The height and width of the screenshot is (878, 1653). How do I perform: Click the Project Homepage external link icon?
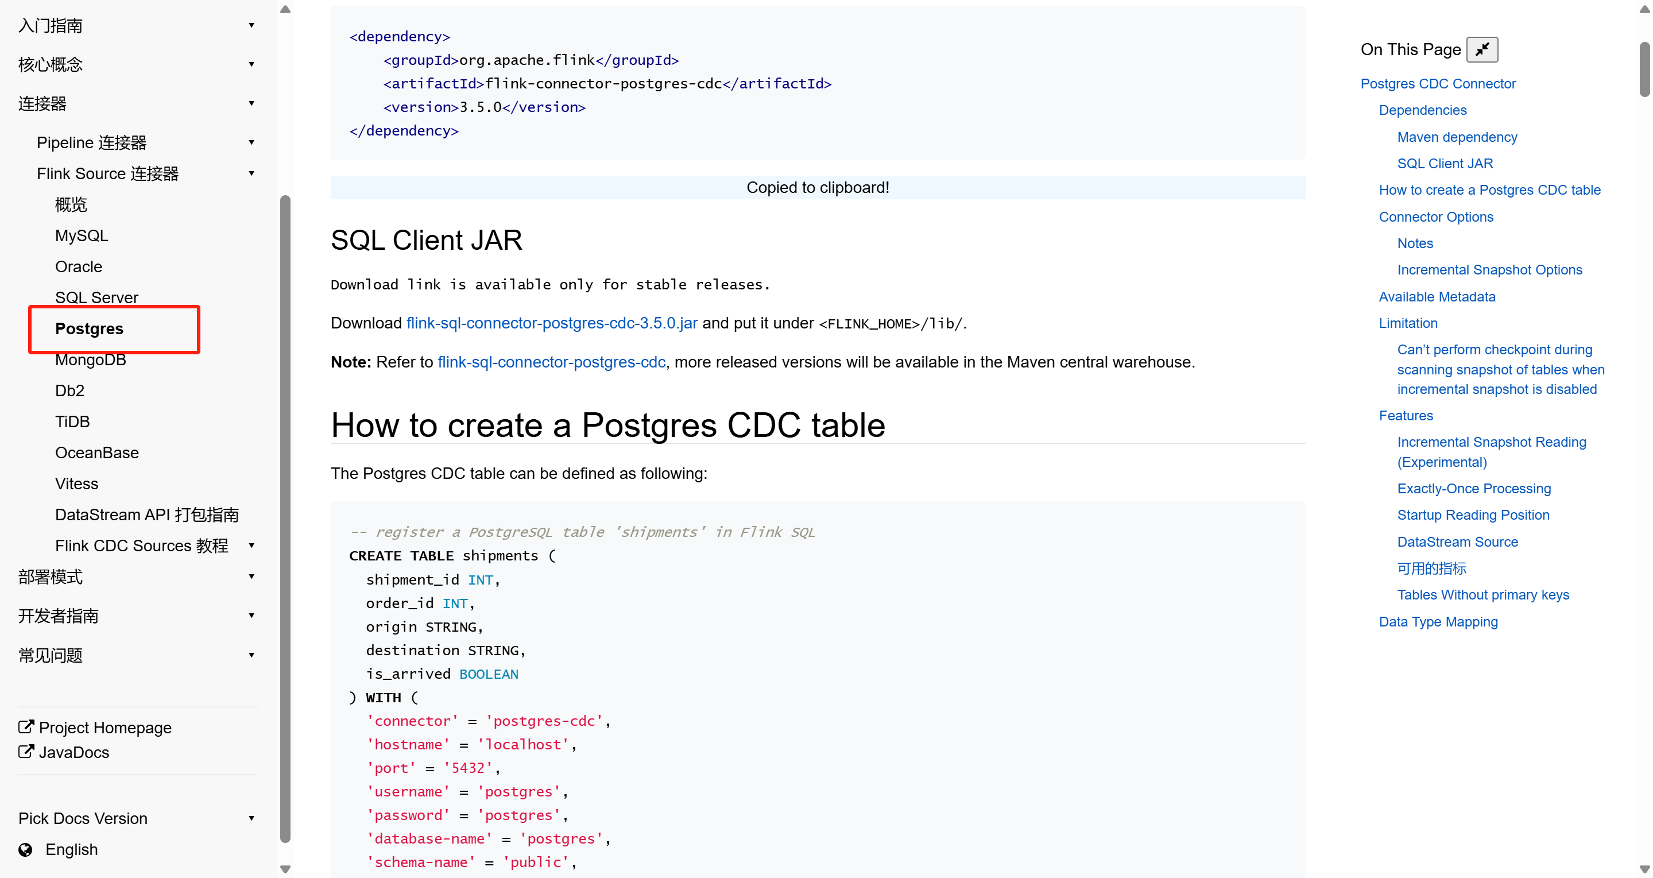tap(26, 726)
